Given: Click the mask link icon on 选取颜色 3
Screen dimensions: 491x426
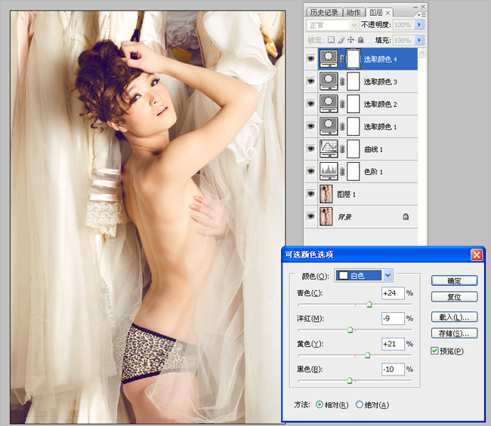Looking at the screenshot, I should tap(342, 81).
